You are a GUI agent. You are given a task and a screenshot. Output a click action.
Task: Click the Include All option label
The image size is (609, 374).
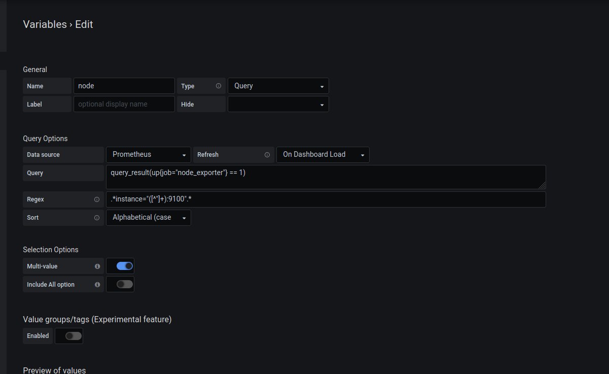pyautogui.click(x=51, y=285)
